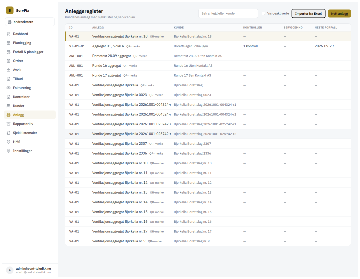Click the Kontrakter file icon
The height and width of the screenshot is (279, 360).
(8, 97)
